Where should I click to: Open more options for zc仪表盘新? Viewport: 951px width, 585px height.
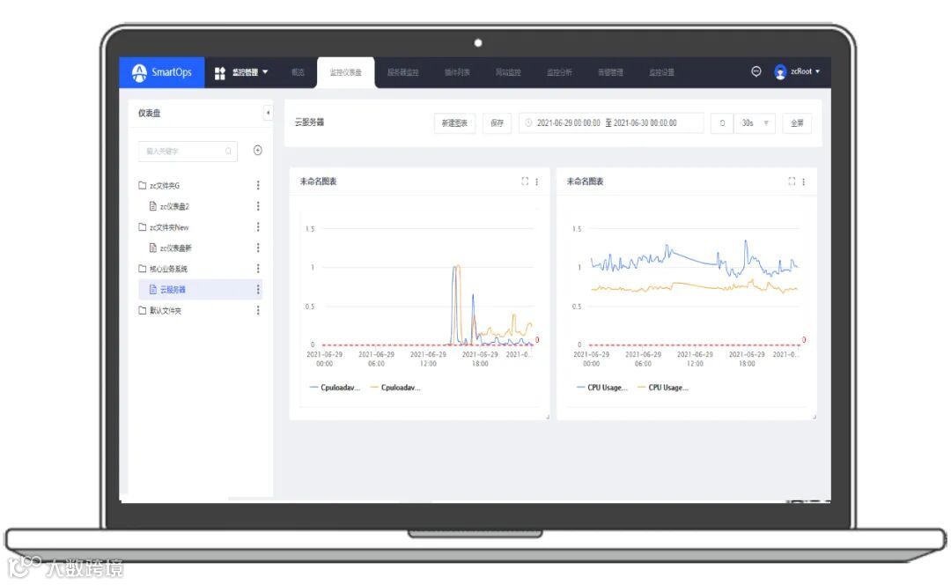258,248
